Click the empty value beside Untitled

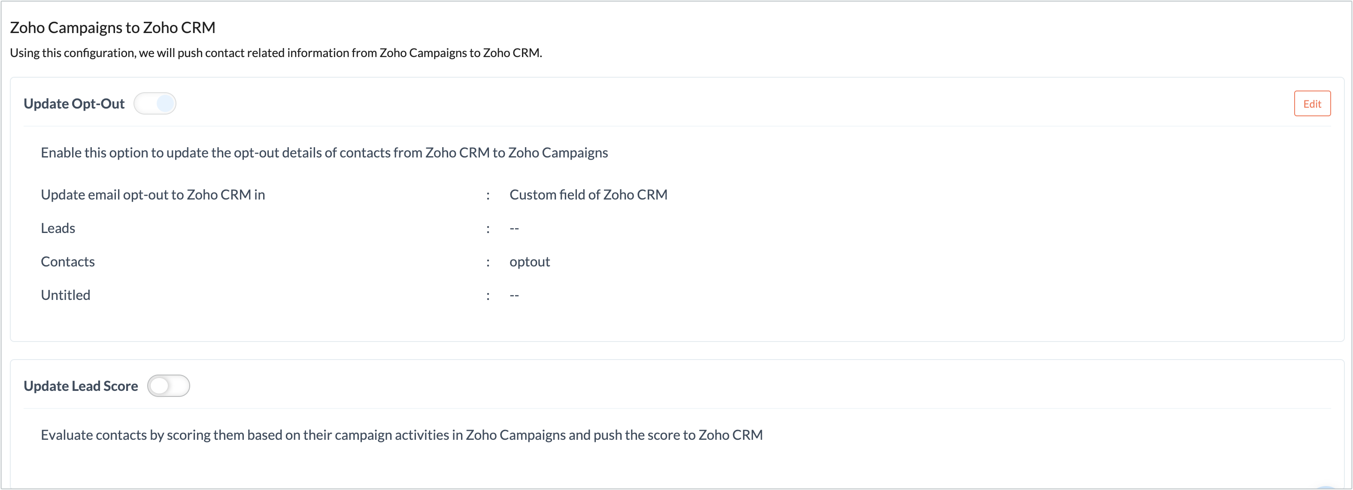(514, 295)
